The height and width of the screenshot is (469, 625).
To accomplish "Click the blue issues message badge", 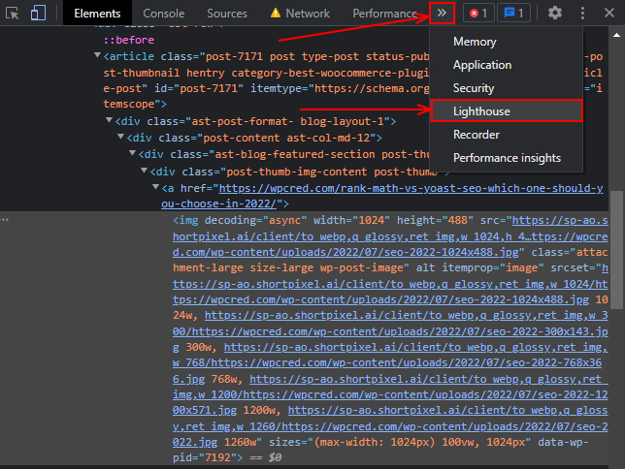I will click(x=513, y=14).
